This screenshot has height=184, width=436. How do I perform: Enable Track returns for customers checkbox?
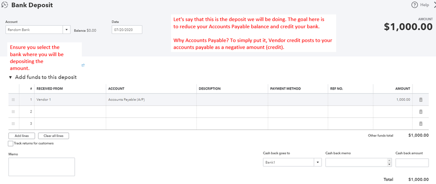pos(10,144)
